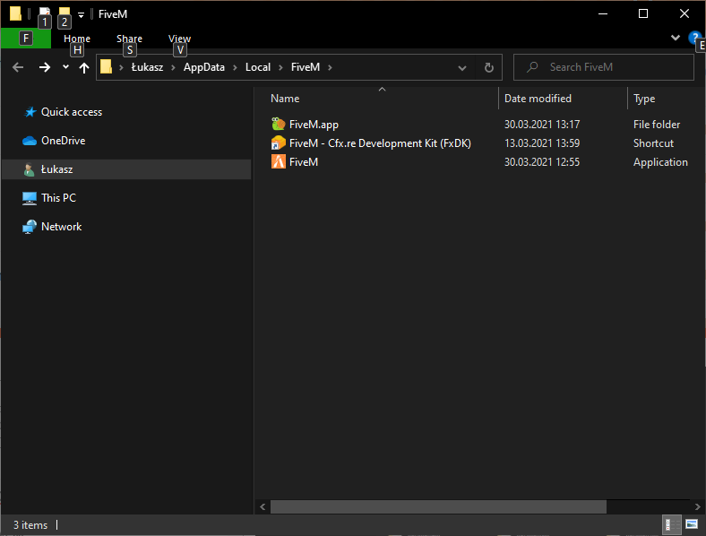Click the File folder type cell
706x536 pixels.
657,125
